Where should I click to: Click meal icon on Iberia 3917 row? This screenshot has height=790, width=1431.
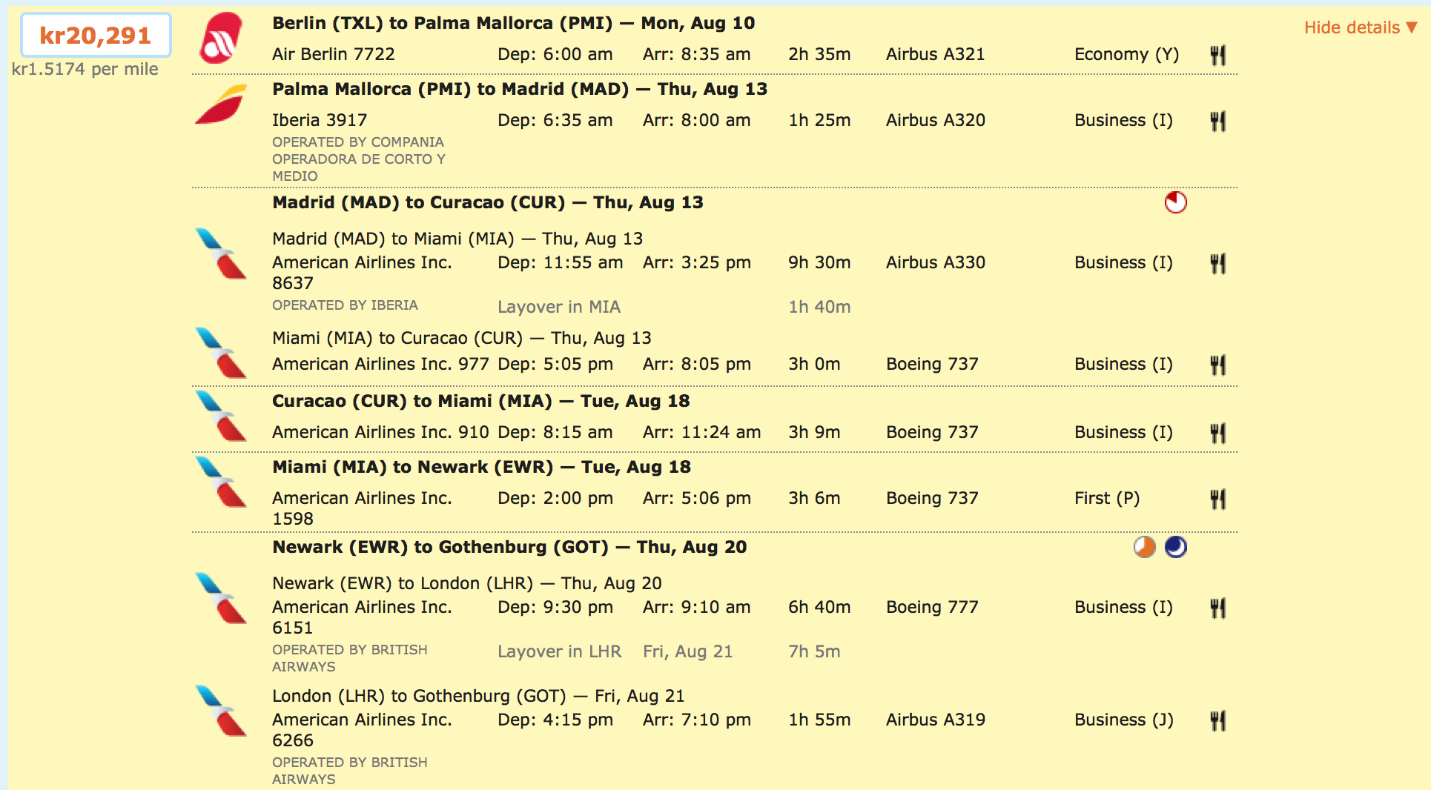[1217, 121]
